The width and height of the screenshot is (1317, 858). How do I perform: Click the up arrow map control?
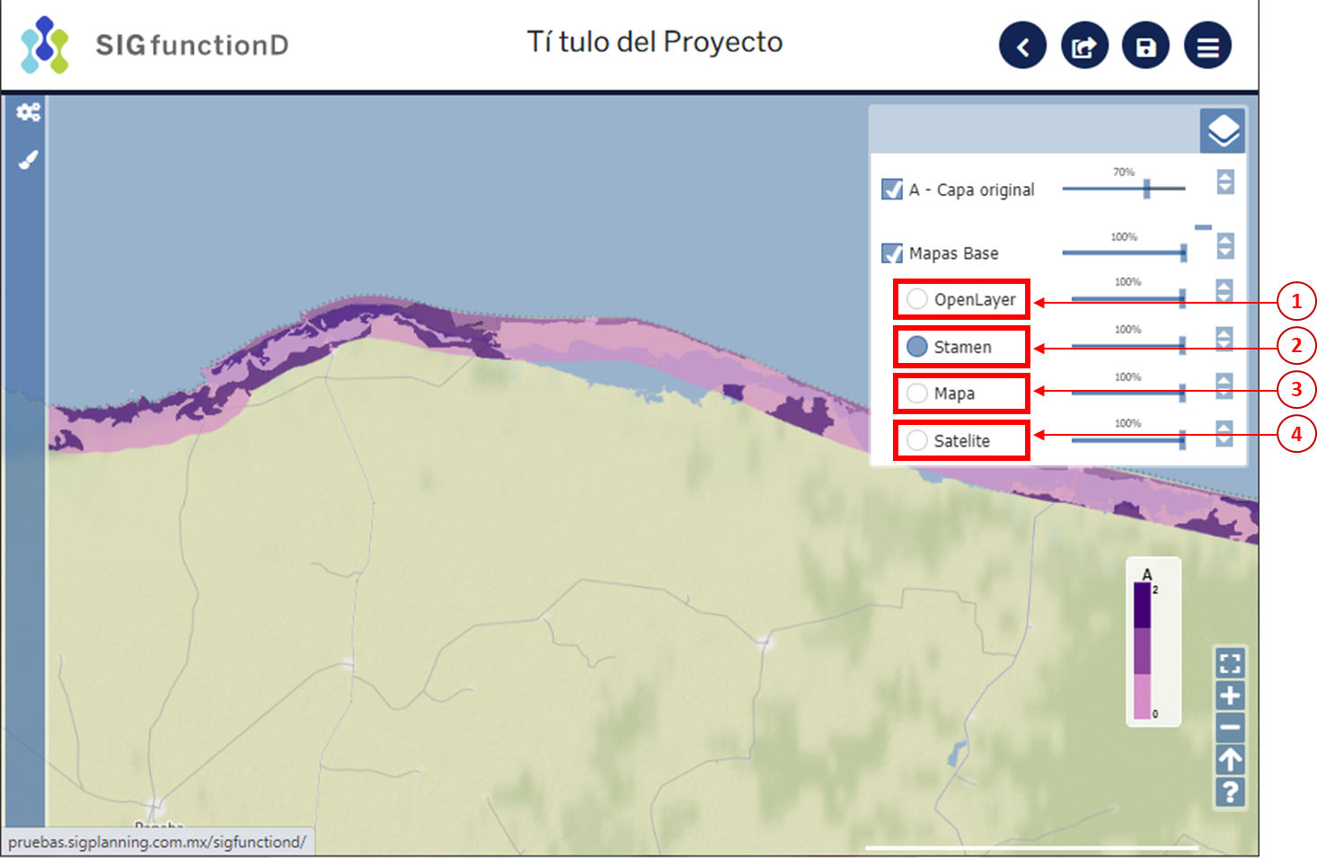coord(1230,760)
